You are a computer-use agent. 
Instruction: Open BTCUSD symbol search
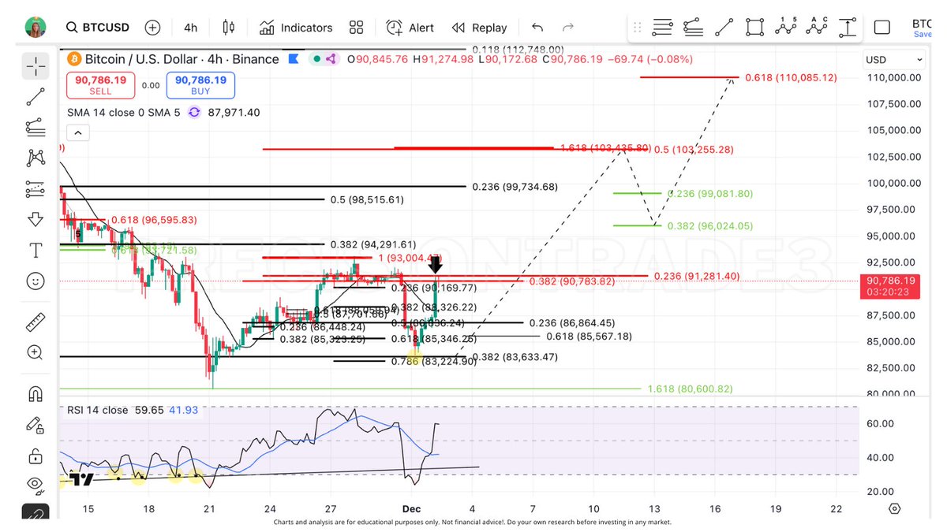tap(96, 28)
